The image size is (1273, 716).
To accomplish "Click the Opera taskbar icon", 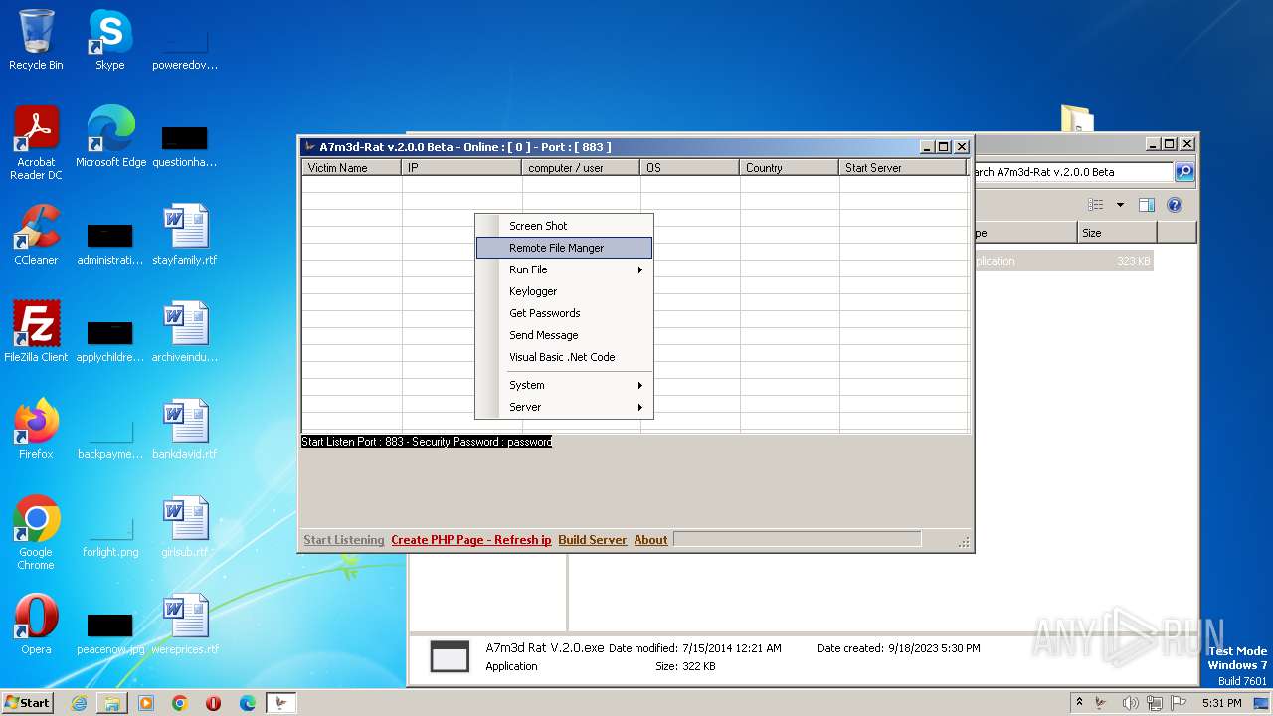I will (x=214, y=703).
